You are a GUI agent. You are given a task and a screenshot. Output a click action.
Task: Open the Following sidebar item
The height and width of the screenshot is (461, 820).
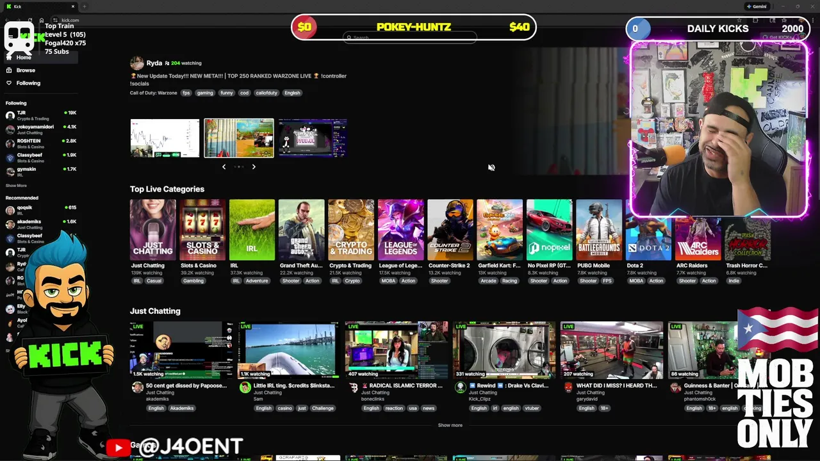pyautogui.click(x=28, y=83)
